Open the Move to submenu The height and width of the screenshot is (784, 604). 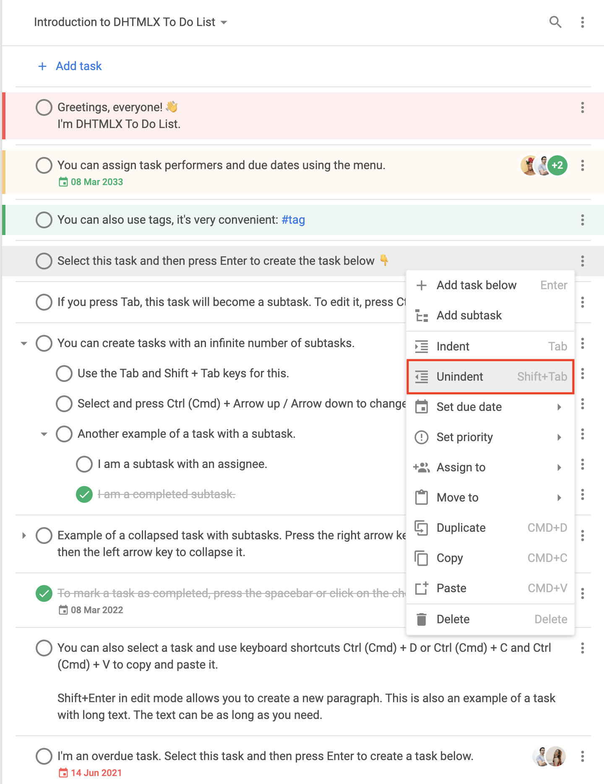tap(491, 497)
